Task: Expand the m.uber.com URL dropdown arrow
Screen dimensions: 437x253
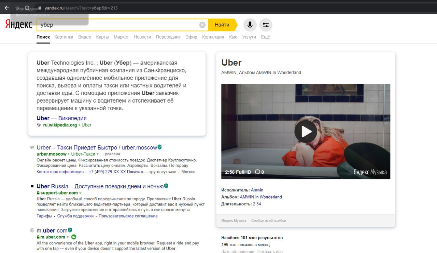Action: tap(68, 237)
